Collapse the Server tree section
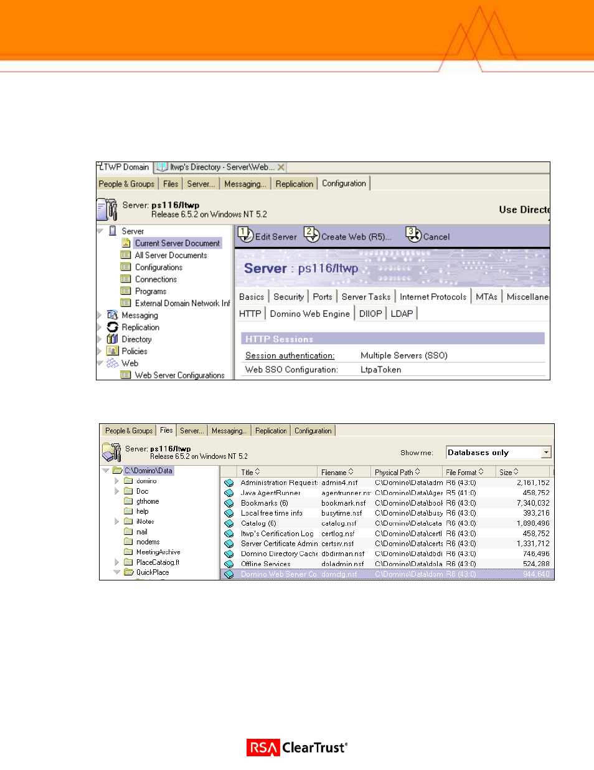 tap(100, 231)
